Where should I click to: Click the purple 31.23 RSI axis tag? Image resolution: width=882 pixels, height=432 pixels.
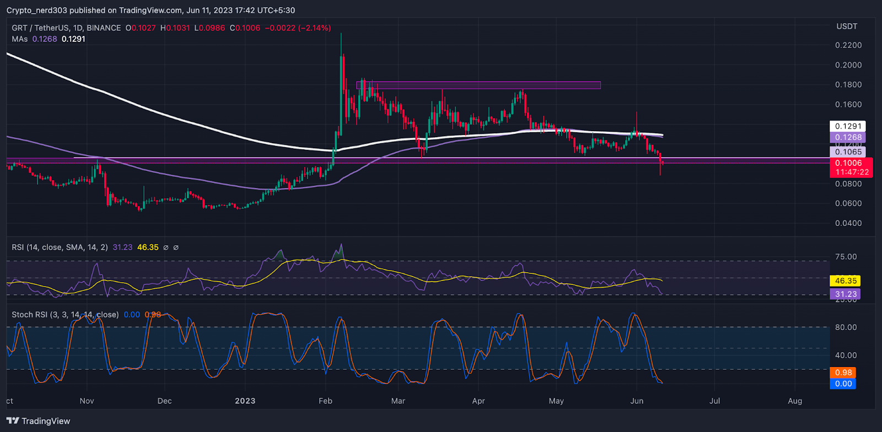coord(845,294)
